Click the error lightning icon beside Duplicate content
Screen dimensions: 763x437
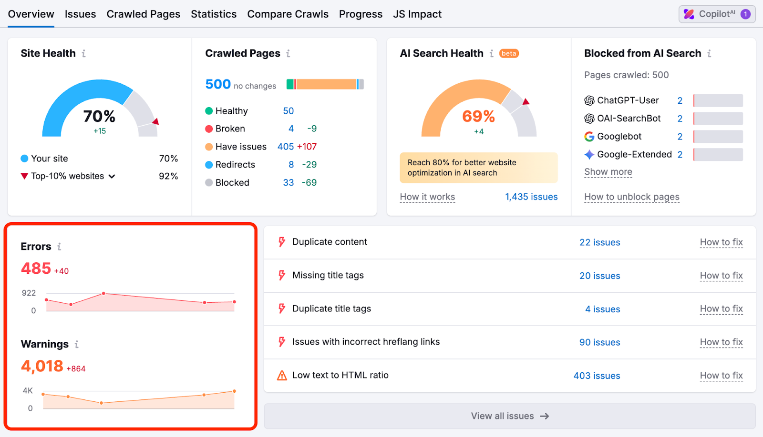pyautogui.click(x=281, y=242)
